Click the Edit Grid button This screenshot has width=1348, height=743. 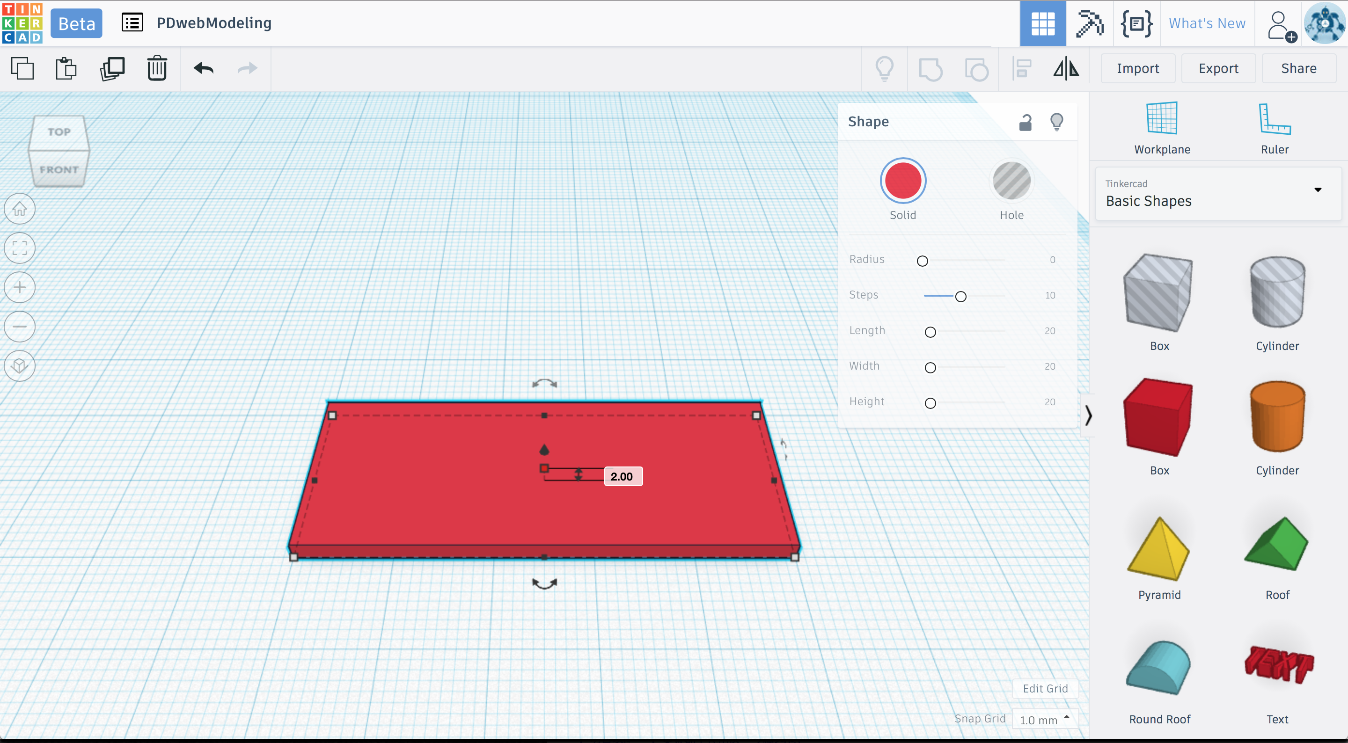1045,689
